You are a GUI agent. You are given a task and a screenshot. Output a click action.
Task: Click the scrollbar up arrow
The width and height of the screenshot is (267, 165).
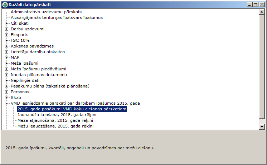[x=262, y=12]
